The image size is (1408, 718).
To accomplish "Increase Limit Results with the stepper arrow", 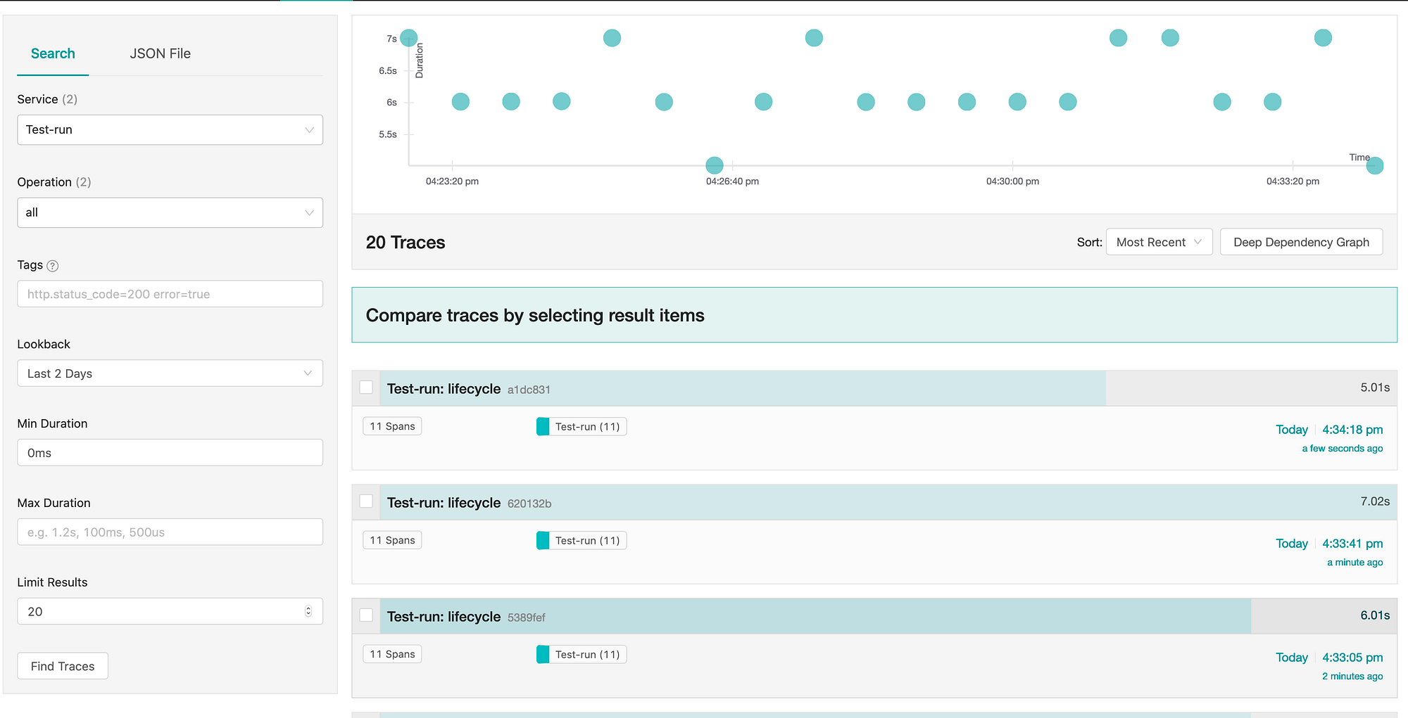I will [x=308, y=608].
